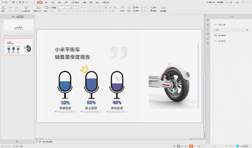This screenshot has width=252, height=148.
Task: Click the Undo arrow in quick access toolbar
Action: (x=27, y=2)
